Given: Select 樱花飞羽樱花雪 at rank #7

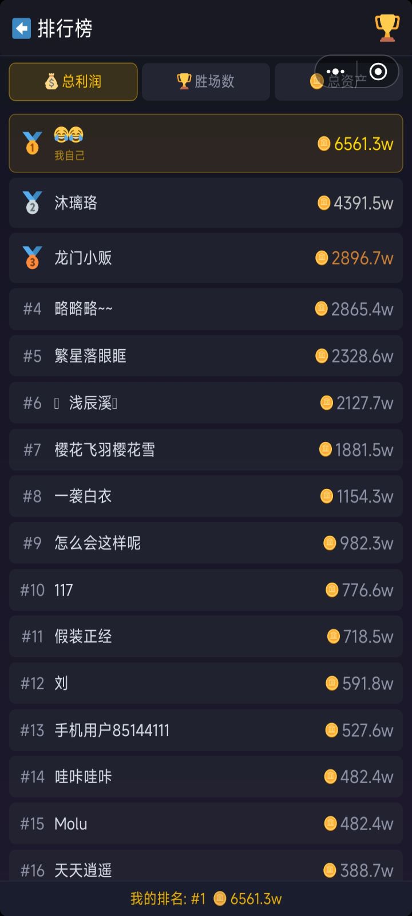Looking at the screenshot, I should tap(206, 450).
